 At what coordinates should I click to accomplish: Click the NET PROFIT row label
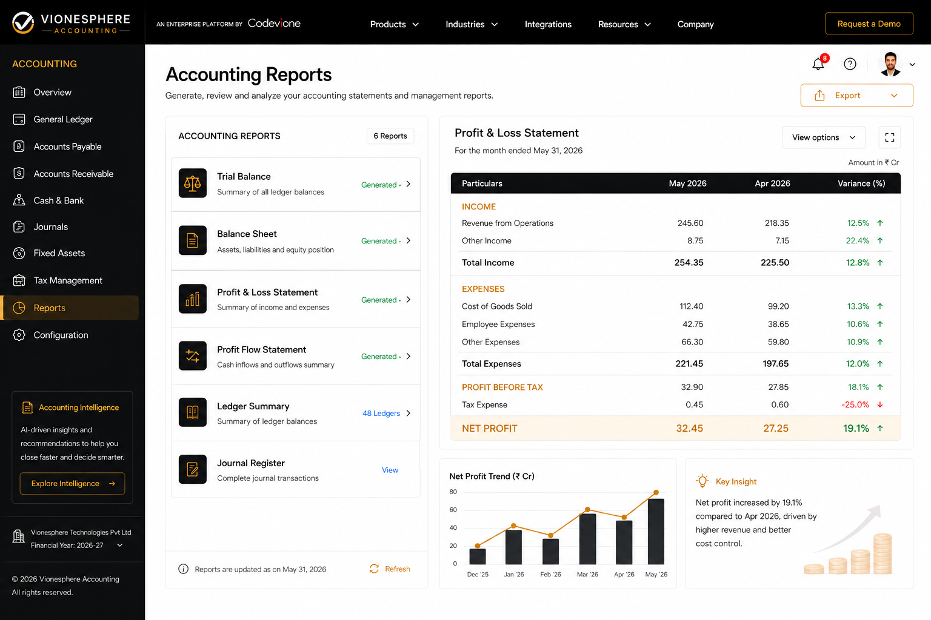point(489,429)
